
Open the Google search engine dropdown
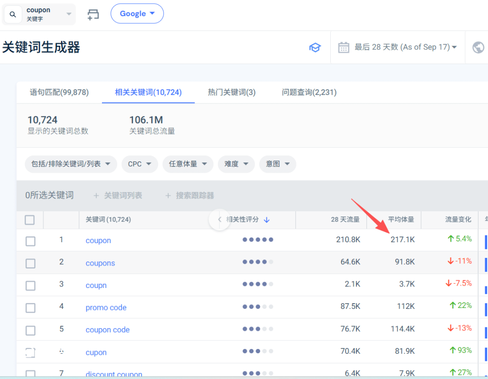pyautogui.click(x=137, y=13)
